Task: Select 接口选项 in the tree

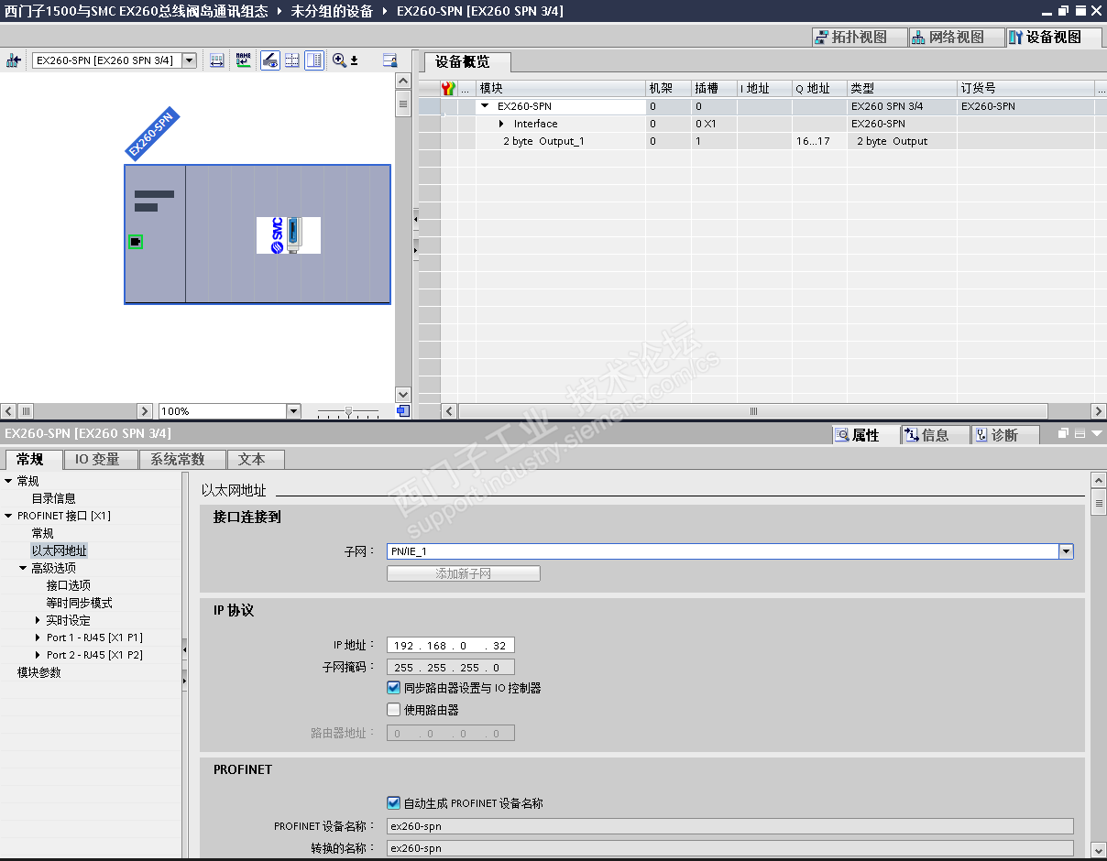Action: [x=69, y=585]
